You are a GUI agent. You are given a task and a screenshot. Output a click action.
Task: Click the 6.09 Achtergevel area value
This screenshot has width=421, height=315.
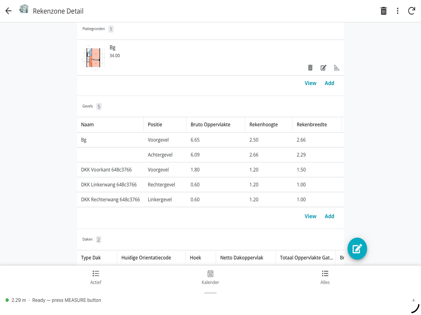[195, 155]
